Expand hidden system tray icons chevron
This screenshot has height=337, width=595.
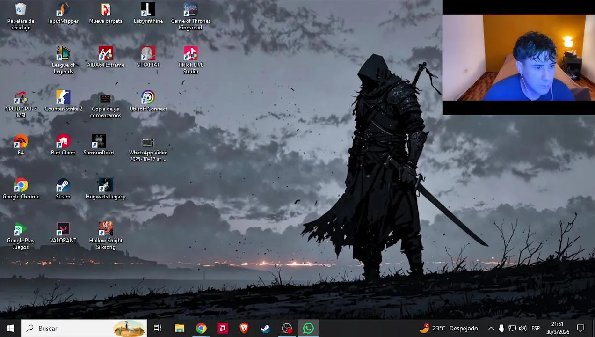coord(491,328)
